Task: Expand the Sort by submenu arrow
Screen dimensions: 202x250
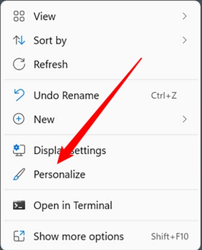Action: (184, 40)
